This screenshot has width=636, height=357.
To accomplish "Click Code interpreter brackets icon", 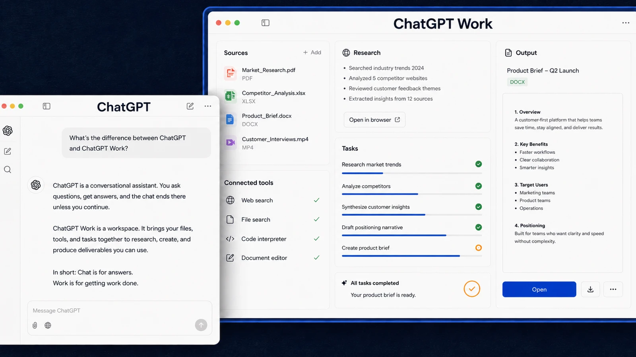I will coord(230,239).
